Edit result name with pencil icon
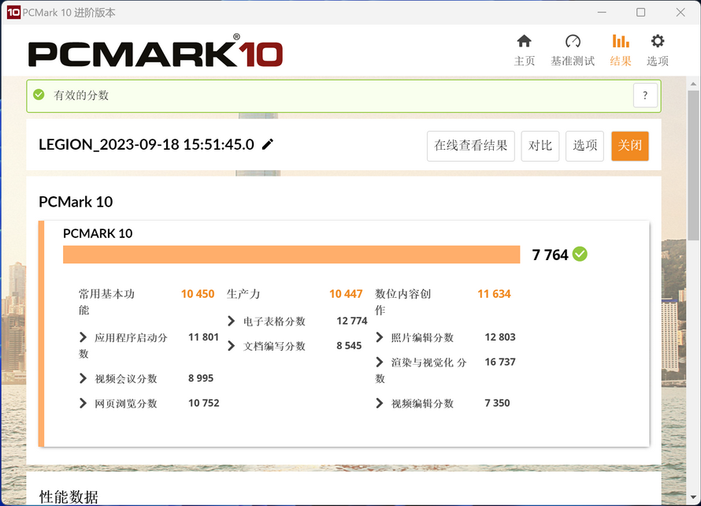Screen dimensions: 701x506 [267, 144]
